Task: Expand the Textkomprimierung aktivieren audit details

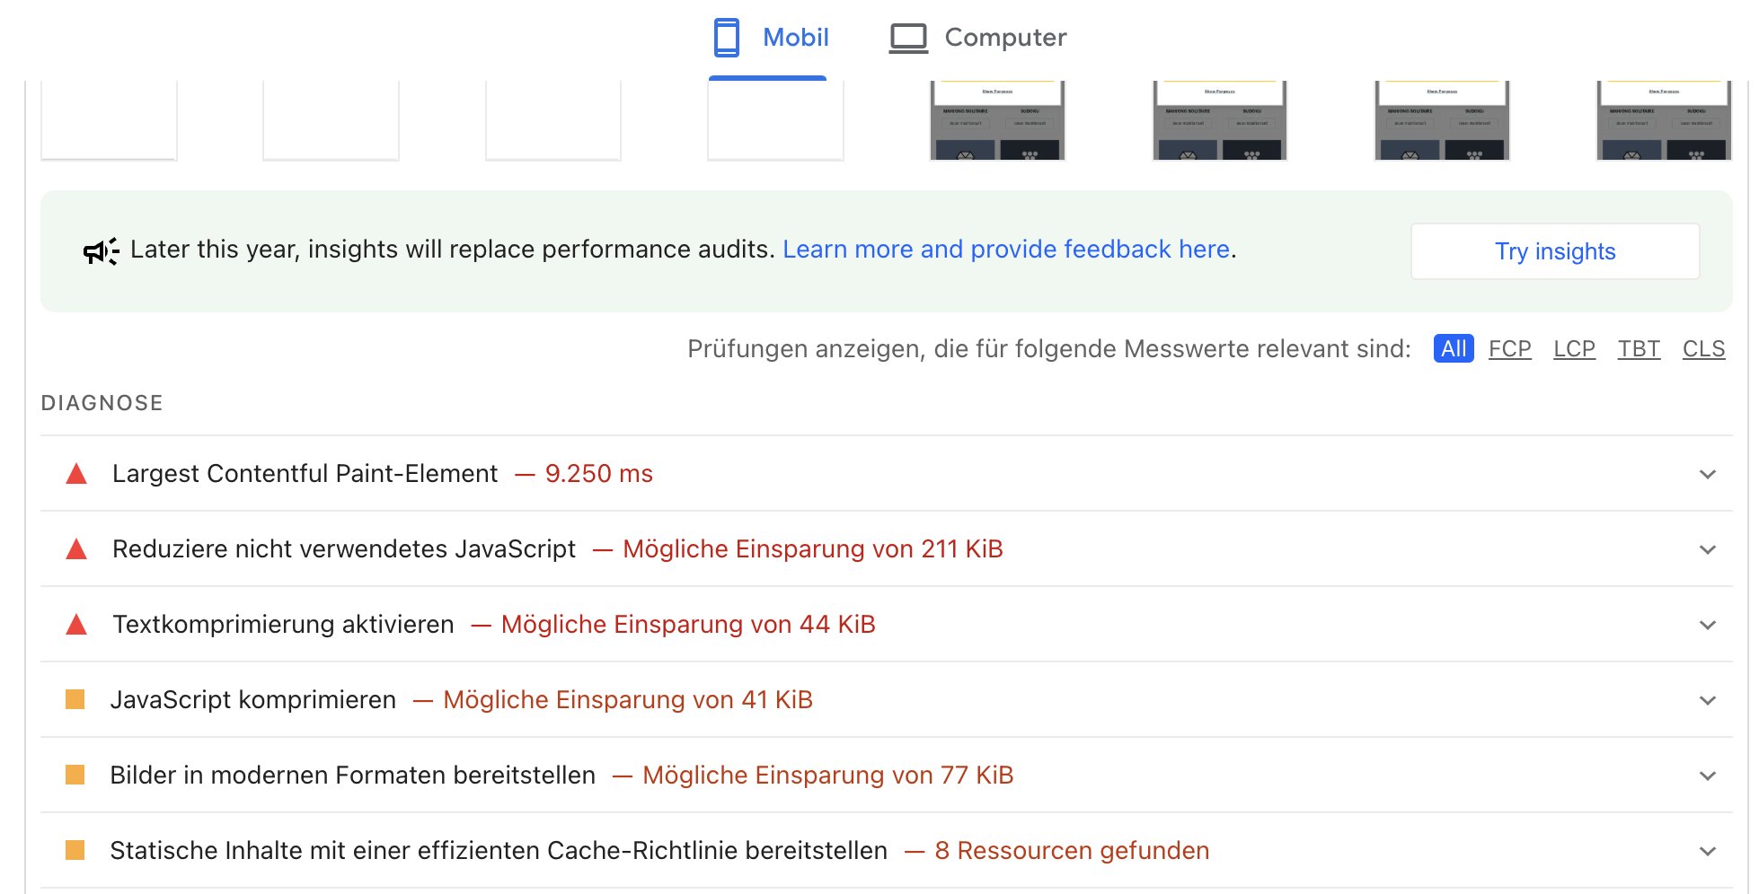Action: point(1706,624)
